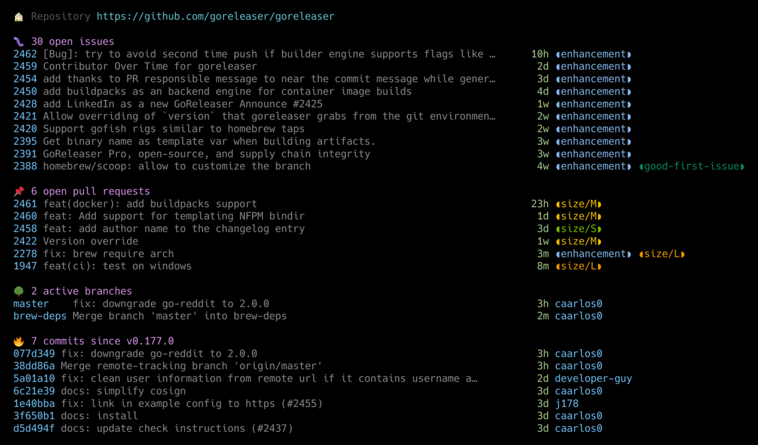Open issue number 2421

click(25, 117)
